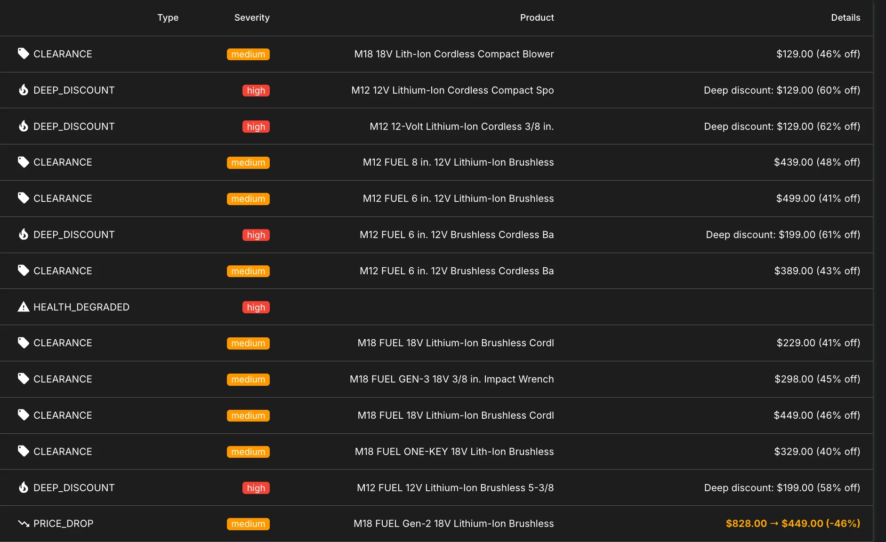Sort by the Severity column header

252,17
